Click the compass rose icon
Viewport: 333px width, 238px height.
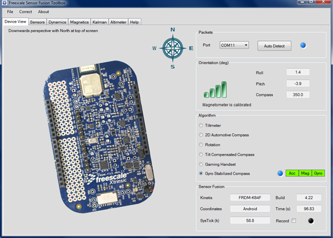tap(173, 48)
